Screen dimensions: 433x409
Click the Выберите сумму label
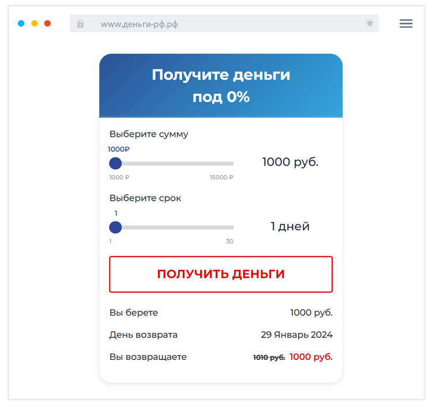coord(149,134)
